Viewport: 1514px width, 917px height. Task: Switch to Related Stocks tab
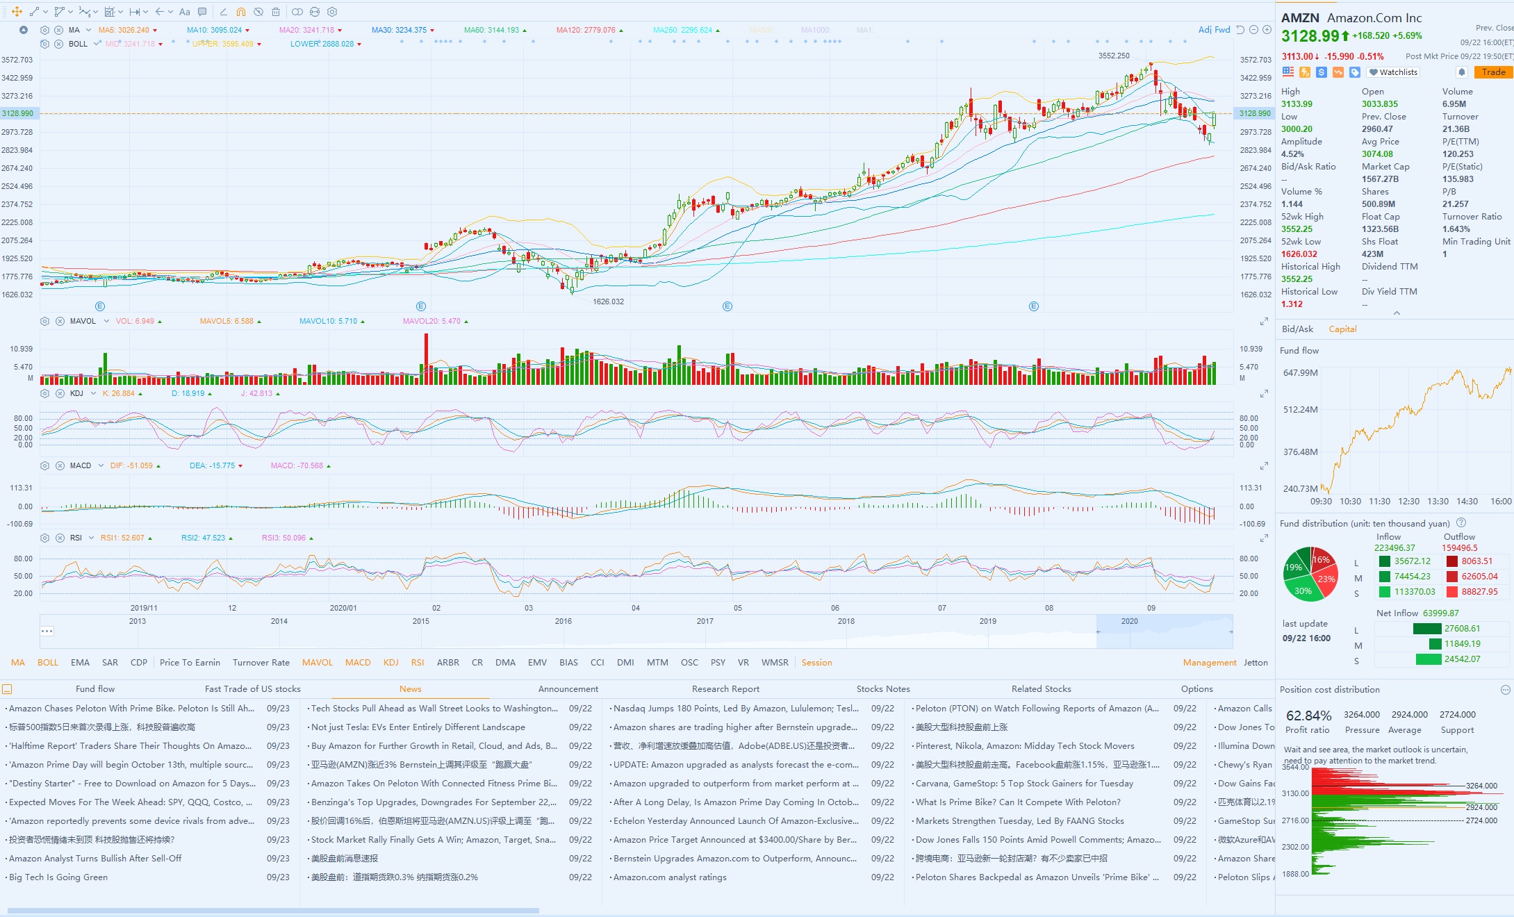1041,688
